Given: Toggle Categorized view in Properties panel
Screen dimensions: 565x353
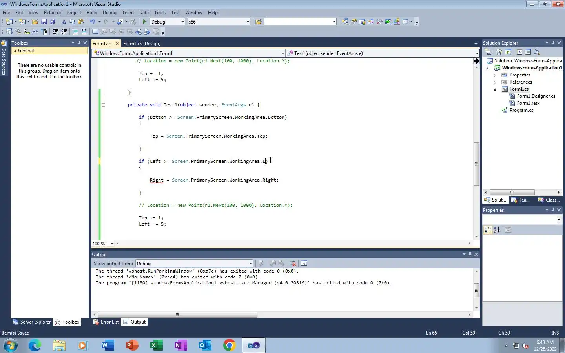Looking at the screenshot, I should coord(488,230).
